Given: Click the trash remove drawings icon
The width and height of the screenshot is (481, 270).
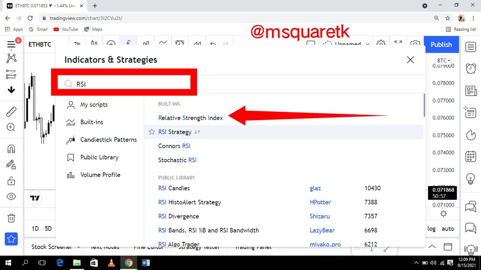Looking at the screenshot, I should (x=11, y=218).
